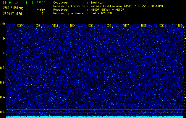Click the kHz axis unit label
186x118 pixels.
coord(3,24)
